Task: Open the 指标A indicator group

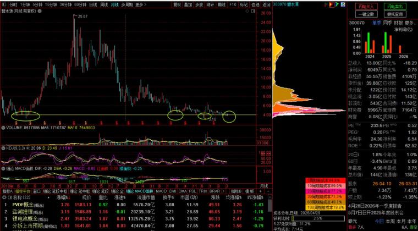Action: [x=8, y=191]
